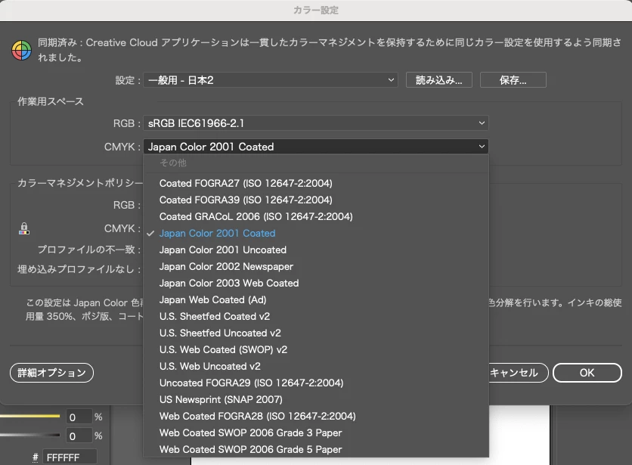Select checked Japan Color 2001 Coated item
The image size is (632, 465).
click(x=316, y=233)
